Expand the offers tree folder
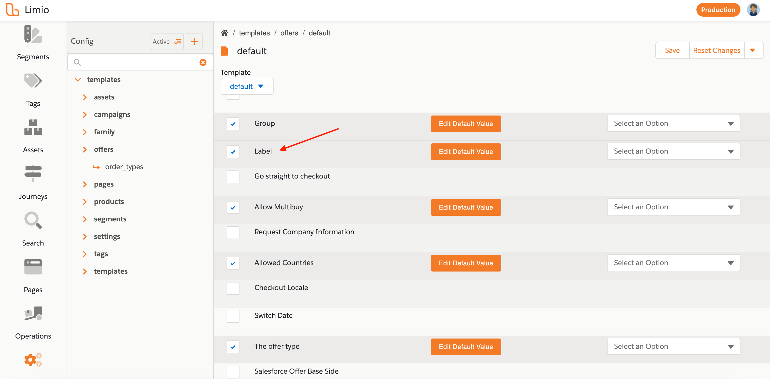Image resolution: width=770 pixels, height=379 pixels. (85, 149)
